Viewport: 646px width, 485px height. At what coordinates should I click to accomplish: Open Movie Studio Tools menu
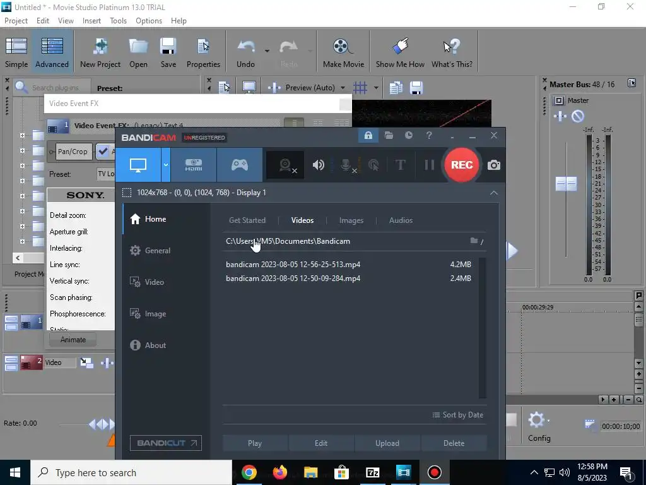(x=118, y=21)
